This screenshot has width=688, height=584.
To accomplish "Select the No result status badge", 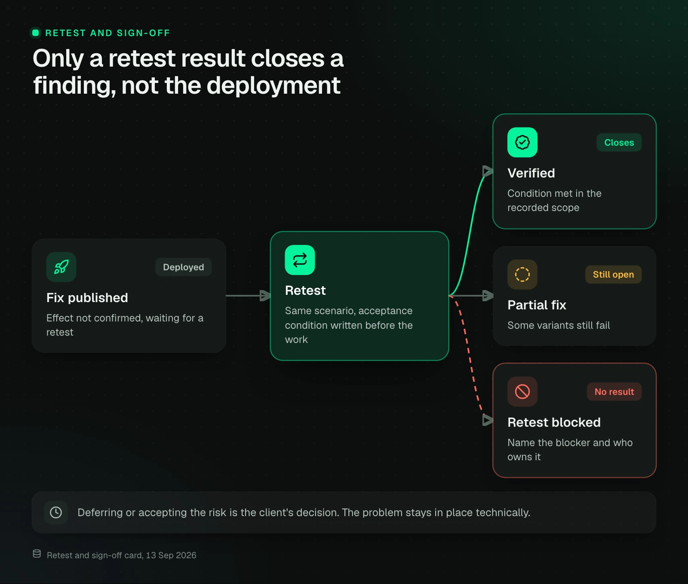I will tap(614, 391).
